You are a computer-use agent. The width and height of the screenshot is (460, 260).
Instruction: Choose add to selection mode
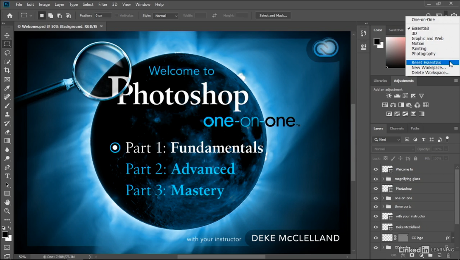(x=51, y=16)
